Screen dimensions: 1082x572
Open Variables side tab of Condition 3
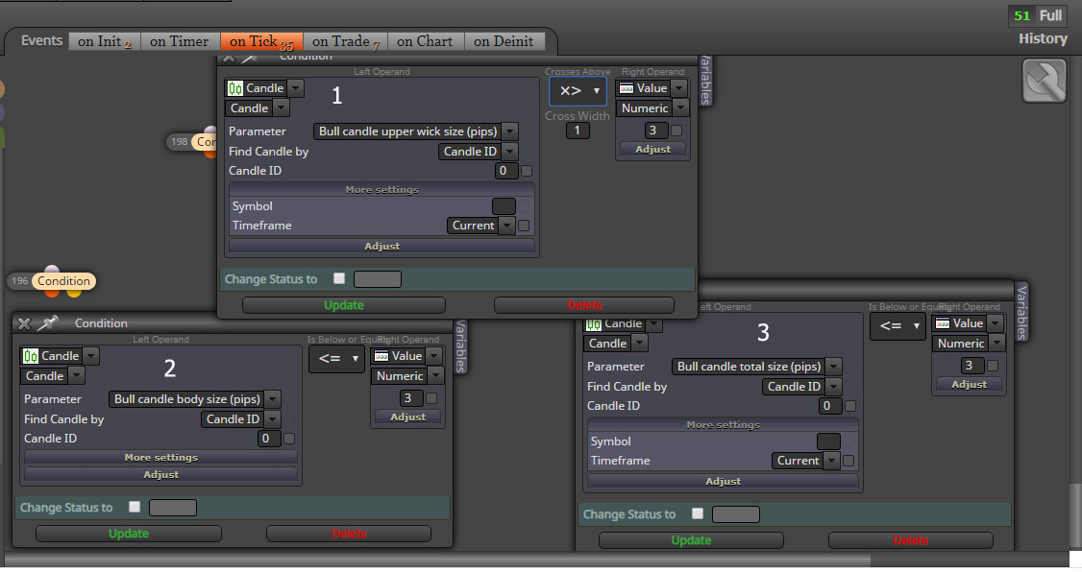tap(1022, 312)
